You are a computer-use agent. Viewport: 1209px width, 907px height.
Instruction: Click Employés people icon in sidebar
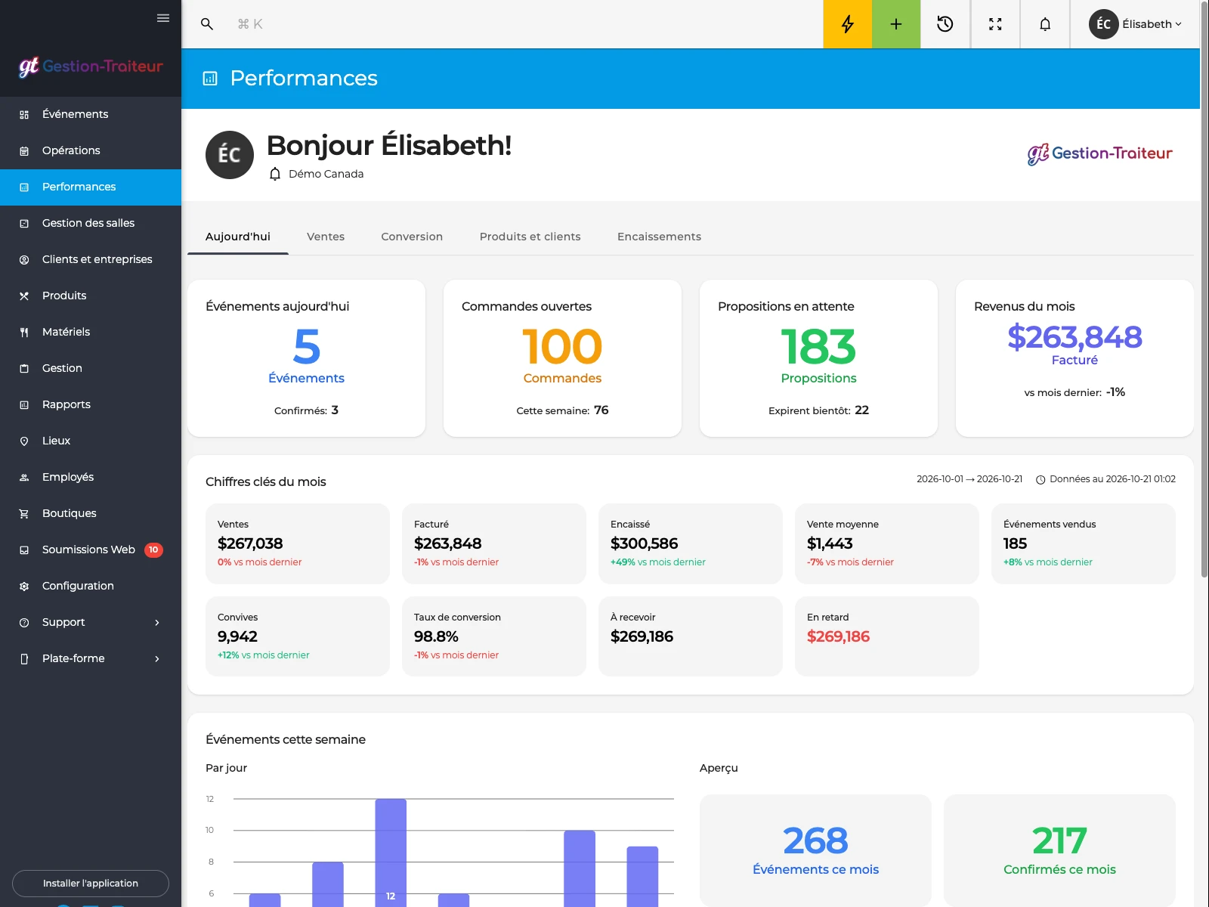pyautogui.click(x=24, y=478)
